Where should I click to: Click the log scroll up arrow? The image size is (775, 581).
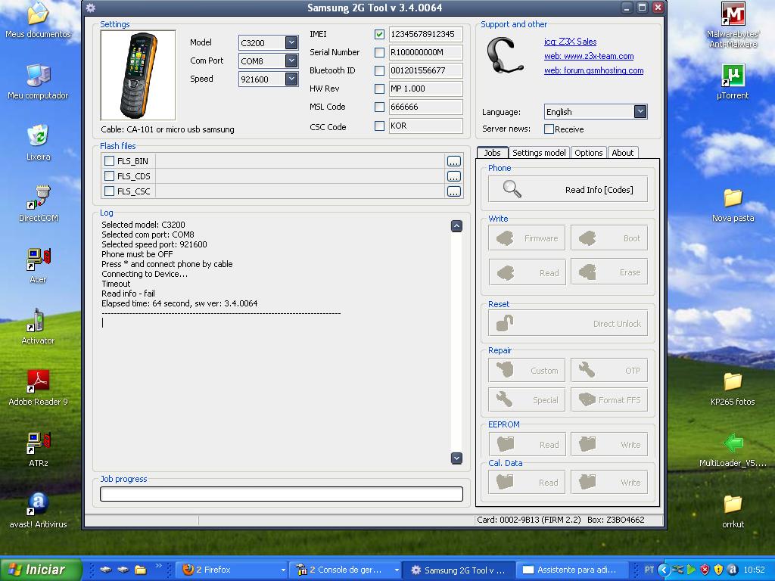tap(456, 226)
